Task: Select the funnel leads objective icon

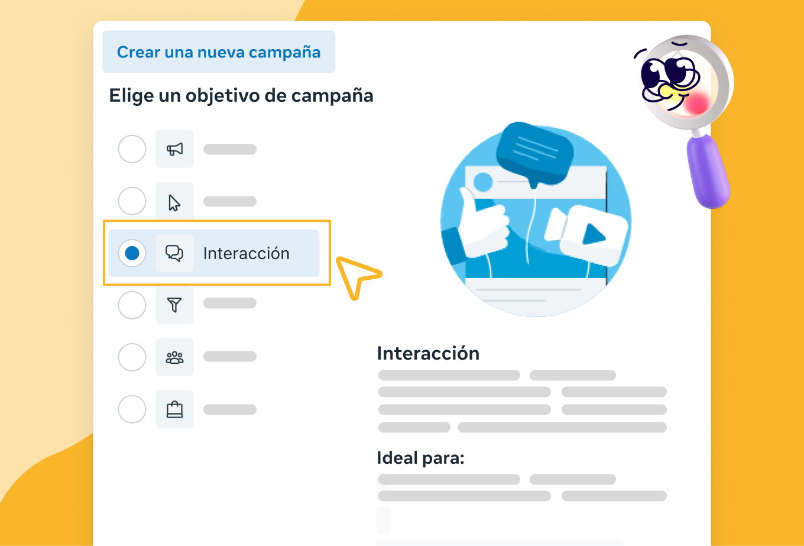Action: tap(174, 305)
